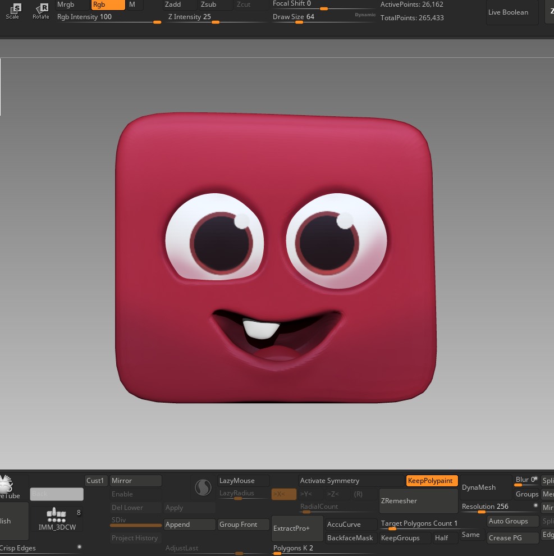This screenshot has height=556, width=554.
Task: Click the LazyMouse S-curve icon
Action: coord(203,487)
